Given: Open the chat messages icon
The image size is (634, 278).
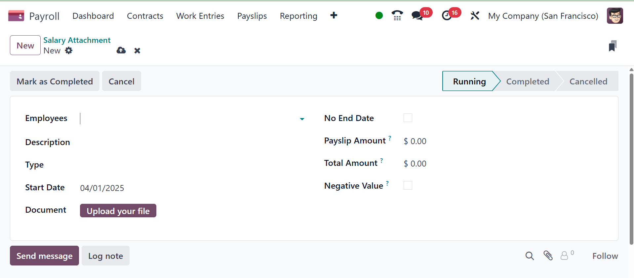Looking at the screenshot, I should [x=417, y=15].
